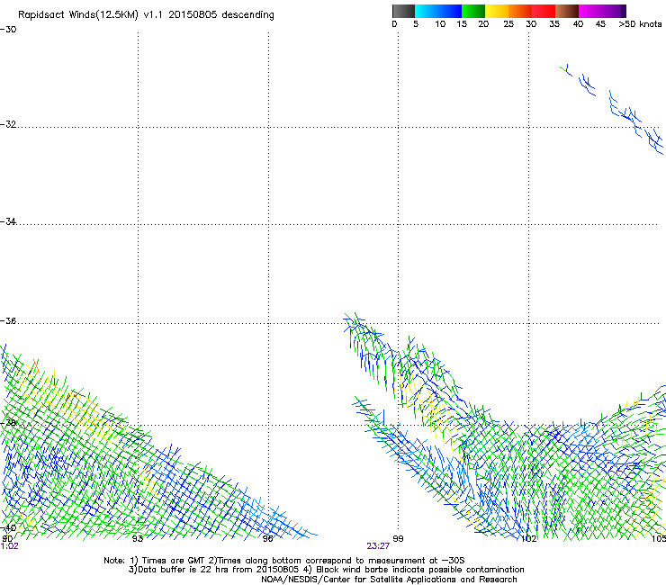Click the green 15-20 knots legend swatch
The image size is (666, 585).
473,11
